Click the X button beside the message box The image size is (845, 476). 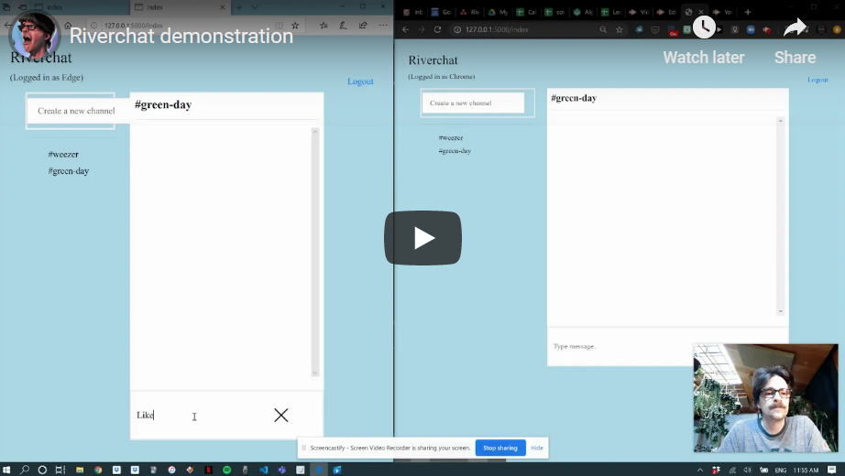280,416
